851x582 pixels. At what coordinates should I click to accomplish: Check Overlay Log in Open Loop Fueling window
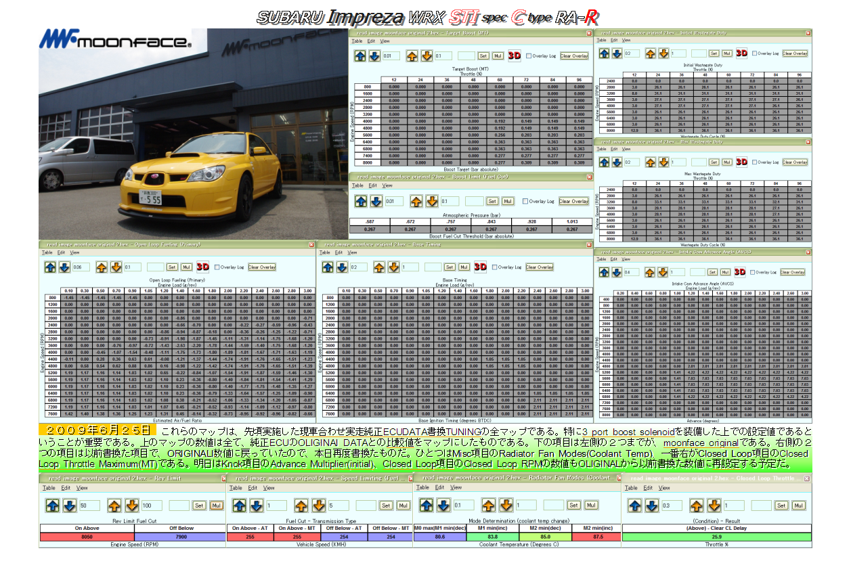tap(217, 267)
